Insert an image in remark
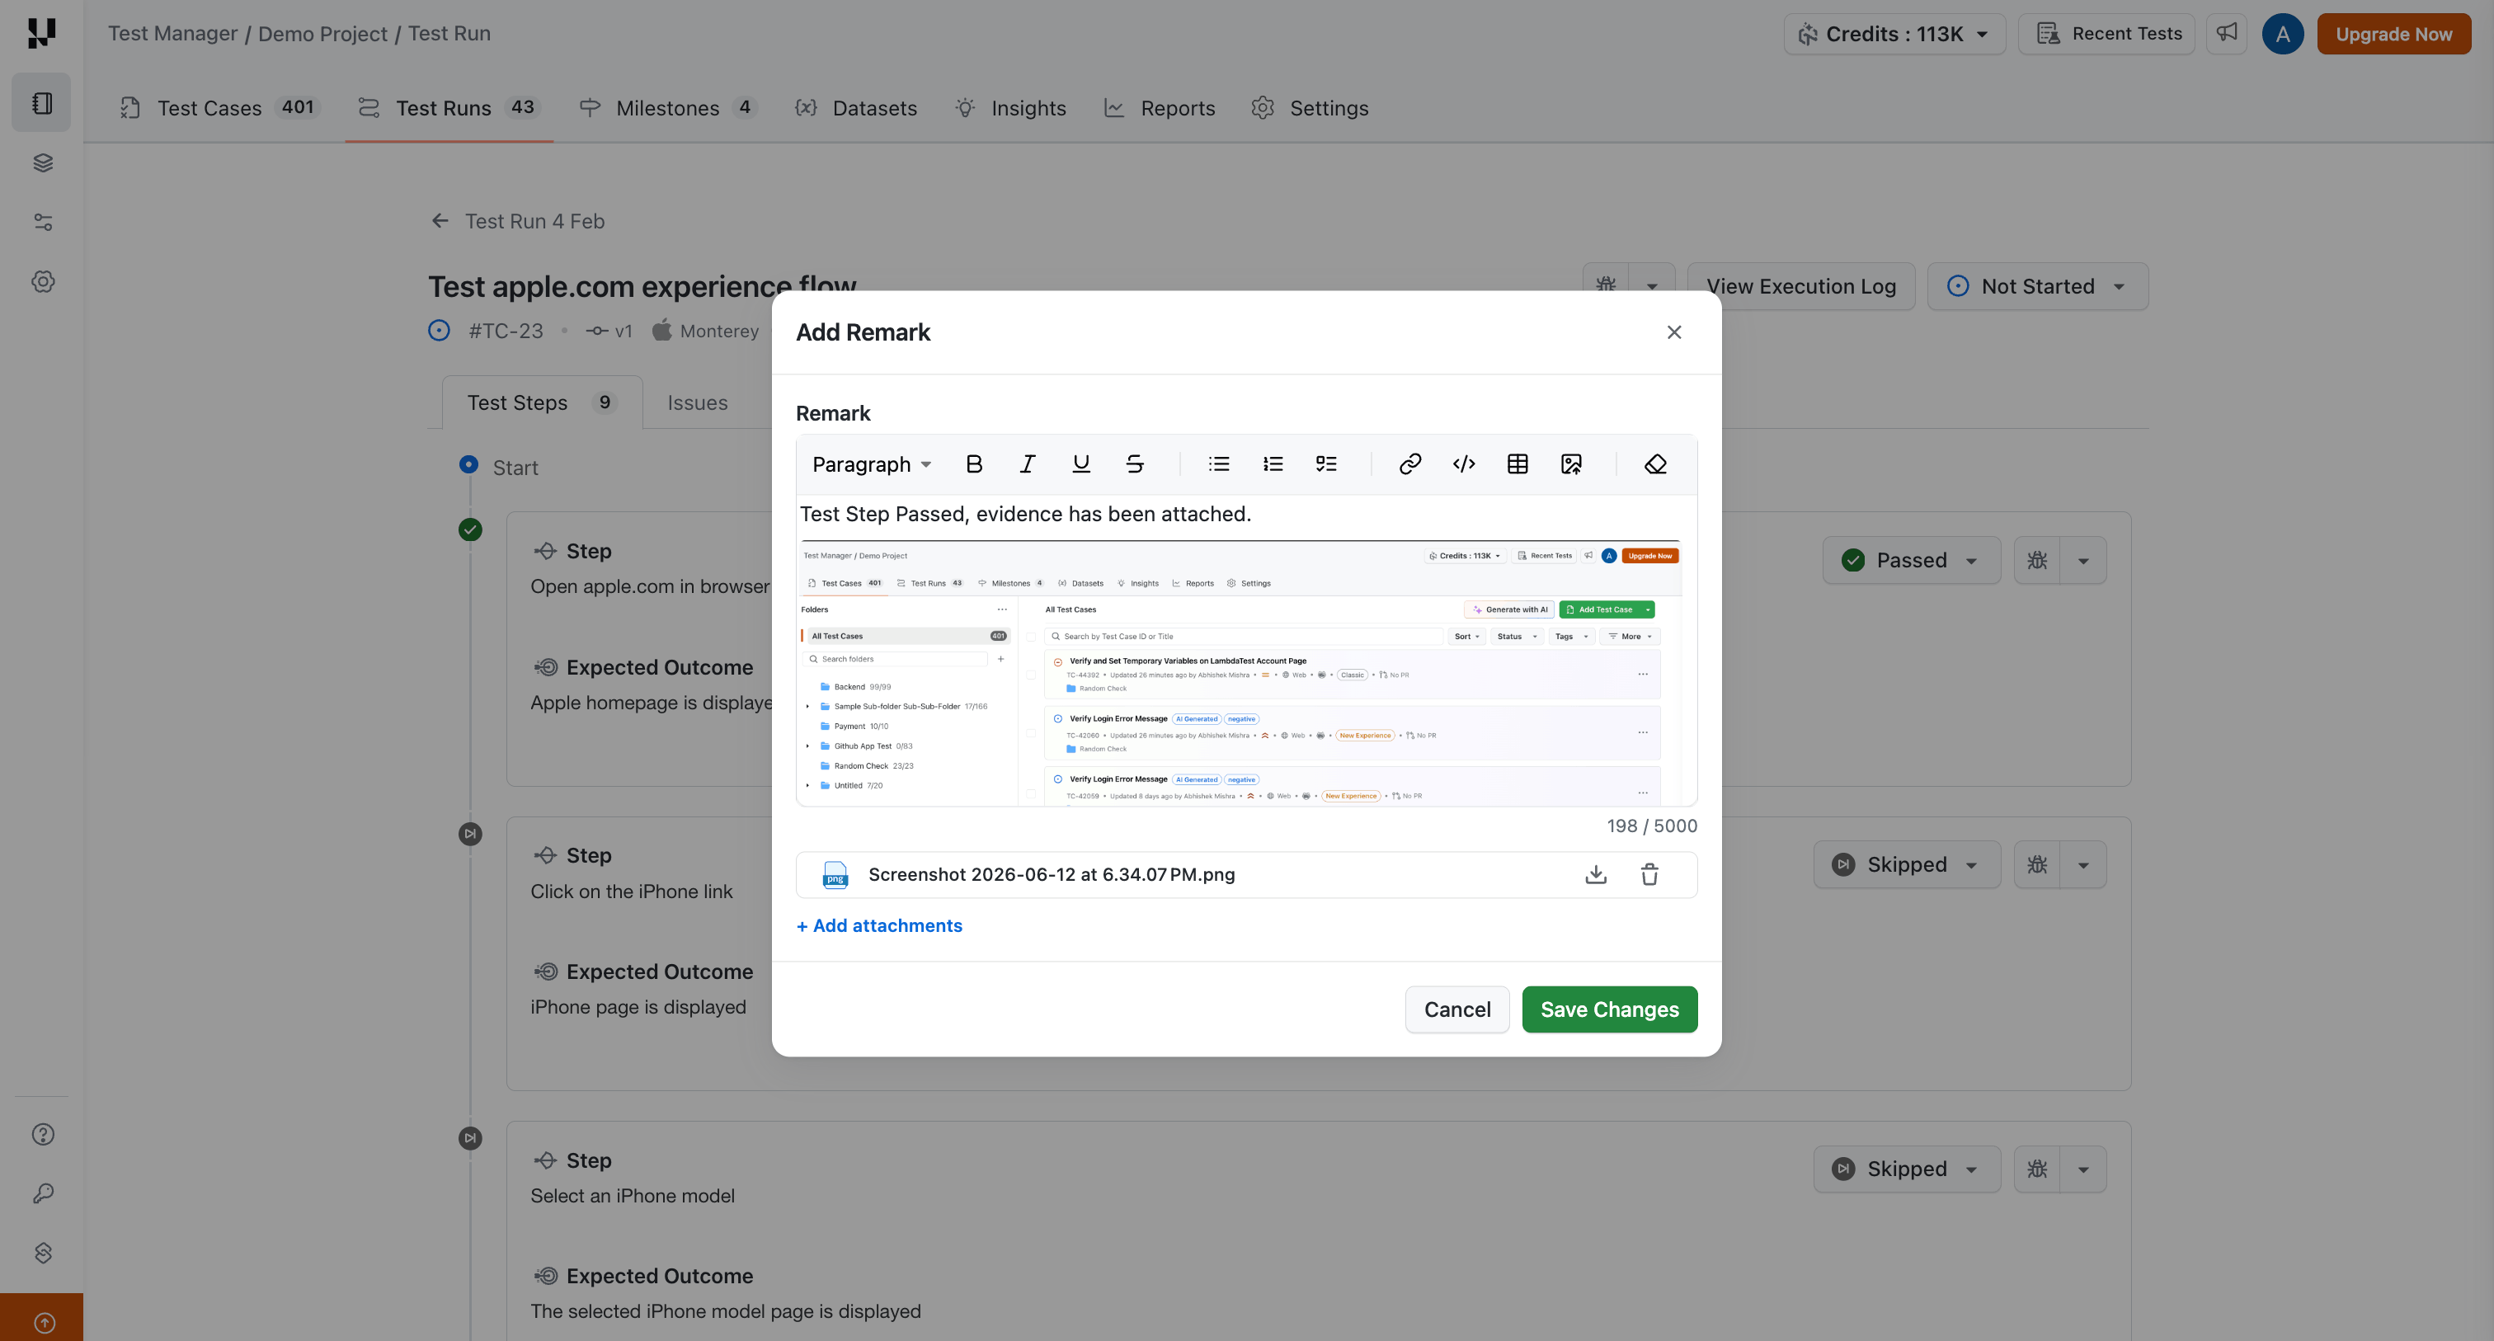 point(1571,463)
